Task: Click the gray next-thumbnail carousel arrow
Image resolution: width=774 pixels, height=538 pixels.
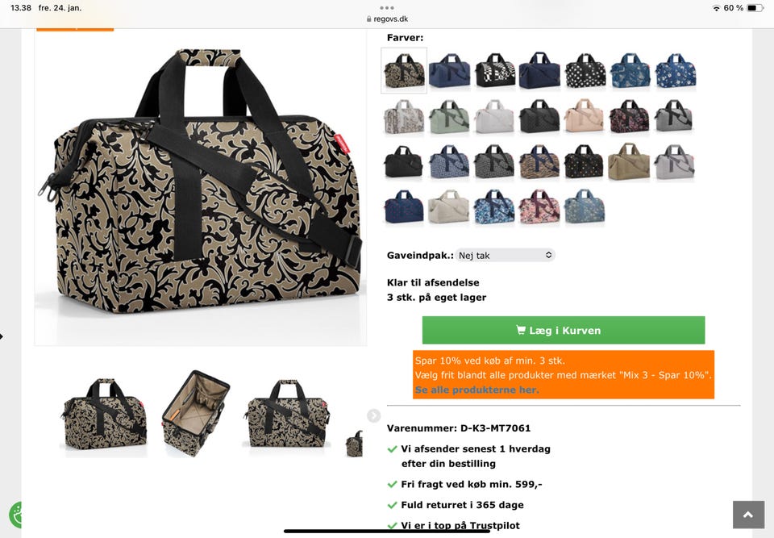Action: click(x=373, y=416)
